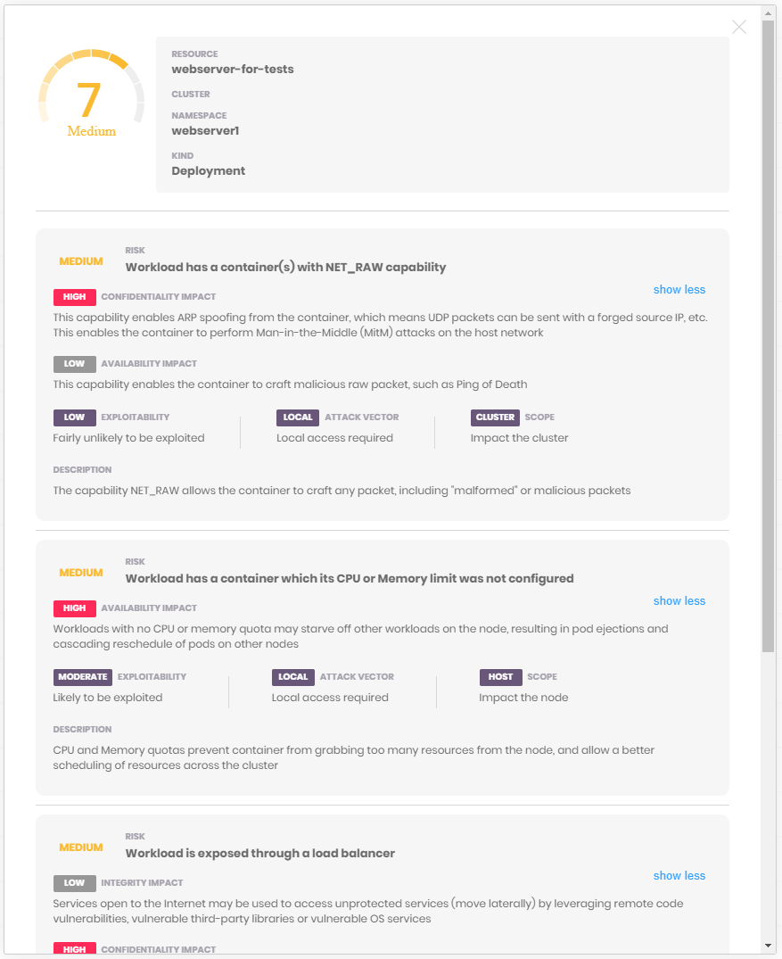Click the 'Workload is exposed through a load balancer' title
Screen dimensions: 782x959
[x=259, y=853]
